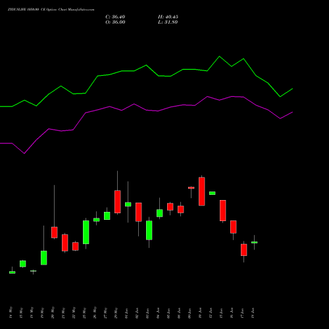This screenshot has height=329, width=329.
Task: Click the green candle for 25 May
Action: pyautogui.click(x=86, y=232)
